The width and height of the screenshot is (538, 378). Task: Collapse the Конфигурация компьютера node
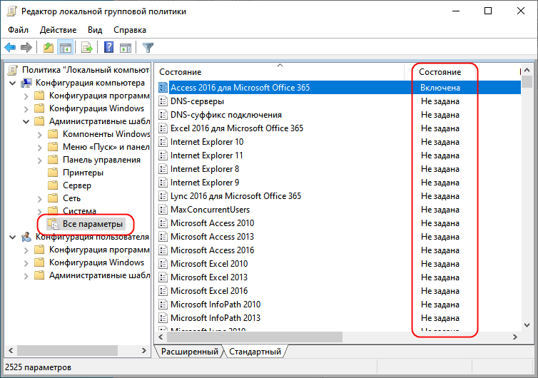13,83
